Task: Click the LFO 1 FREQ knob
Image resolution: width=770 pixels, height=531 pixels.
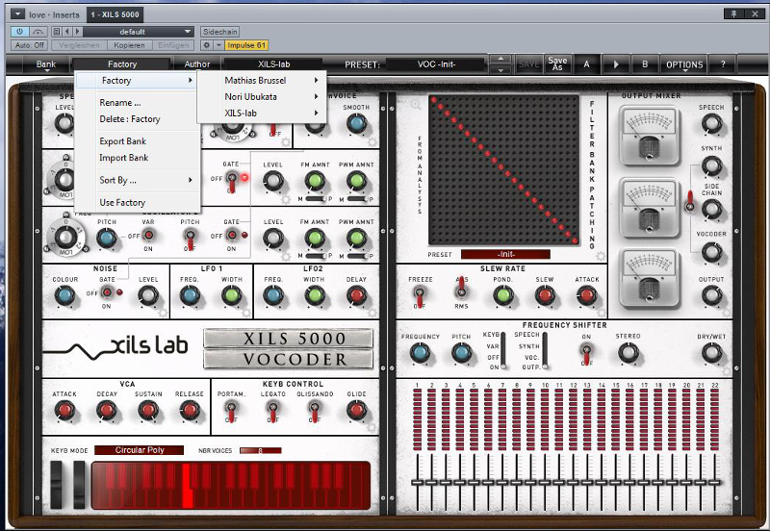Action: pos(189,295)
